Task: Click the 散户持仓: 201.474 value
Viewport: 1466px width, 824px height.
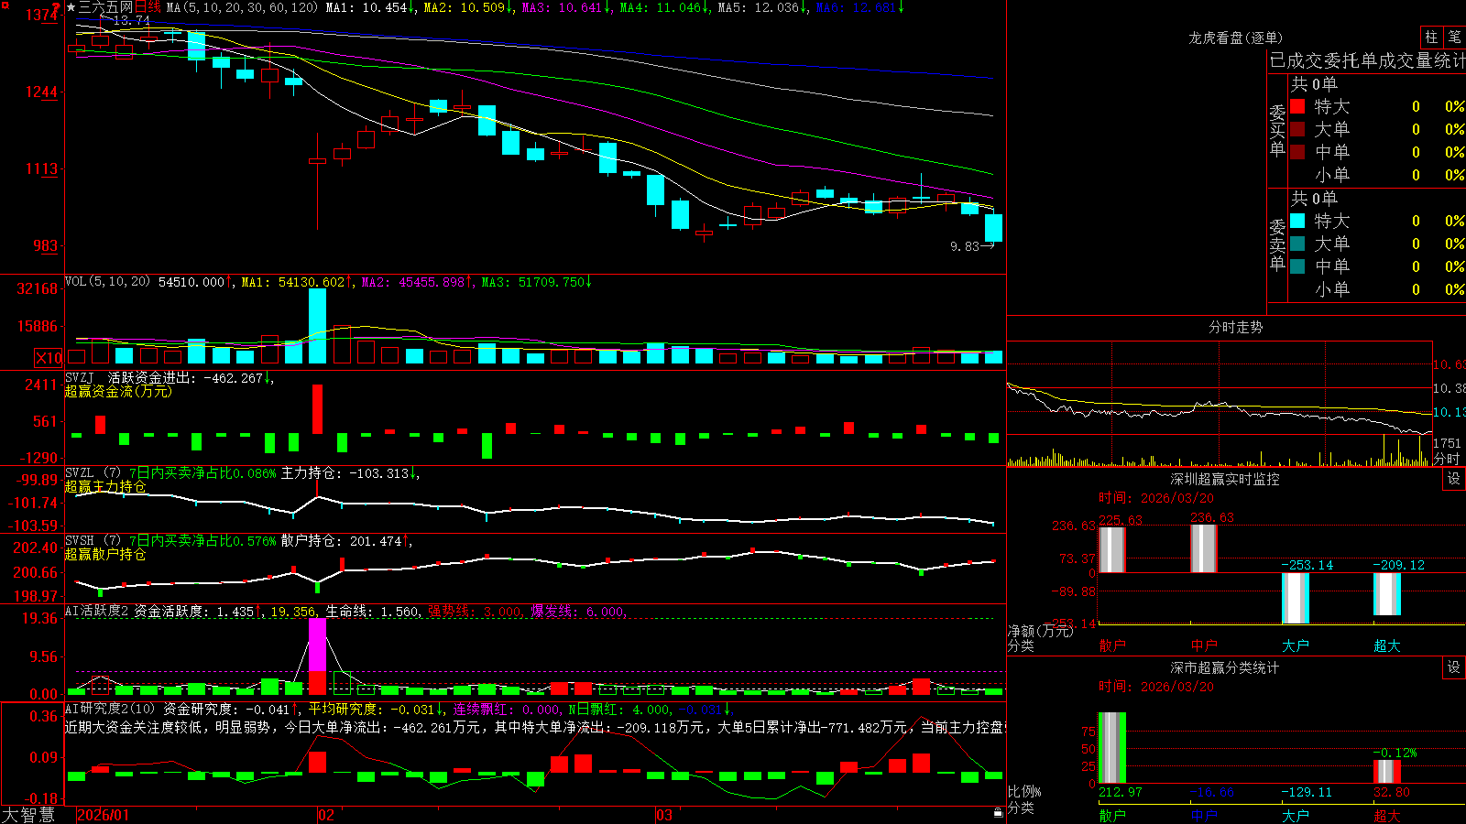Action: [346, 541]
